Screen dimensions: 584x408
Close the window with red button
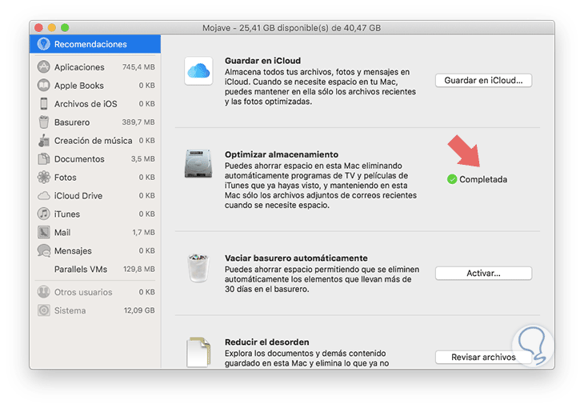point(38,28)
